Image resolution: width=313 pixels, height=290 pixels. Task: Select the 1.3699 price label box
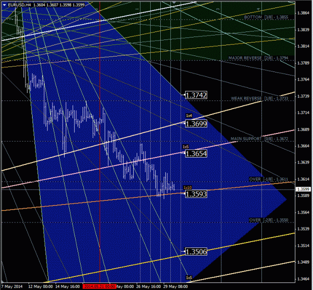pos(196,124)
